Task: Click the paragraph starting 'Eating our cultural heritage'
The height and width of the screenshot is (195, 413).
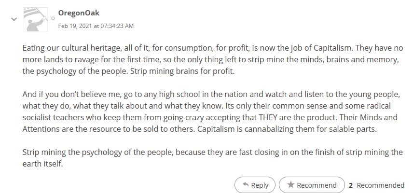Action: [x=213, y=59]
